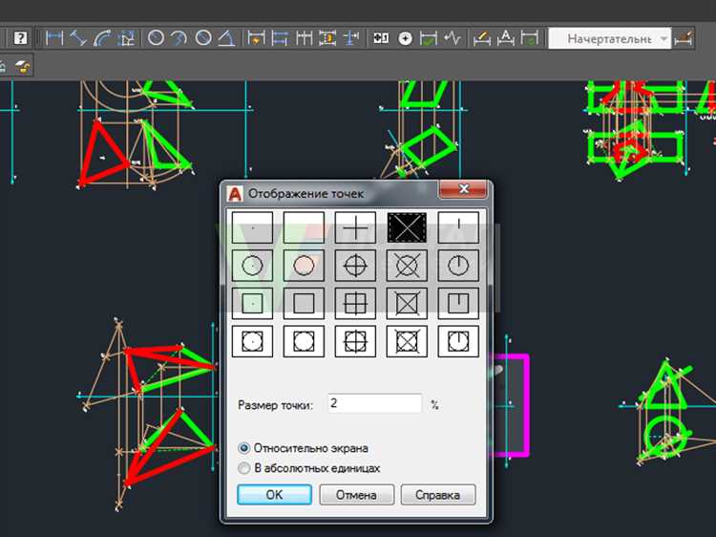Click the Dimension Edit tool
716x537 pixels.
pos(482,38)
